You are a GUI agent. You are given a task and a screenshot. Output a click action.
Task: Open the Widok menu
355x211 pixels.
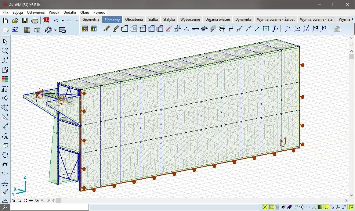[x=54, y=13]
